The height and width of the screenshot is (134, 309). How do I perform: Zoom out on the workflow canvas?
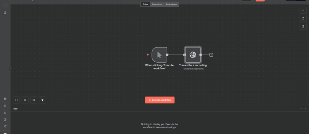[x=34, y=100]
